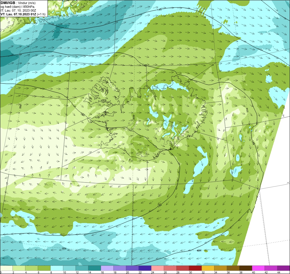Click the '146' height contour label

coord(159,10)
